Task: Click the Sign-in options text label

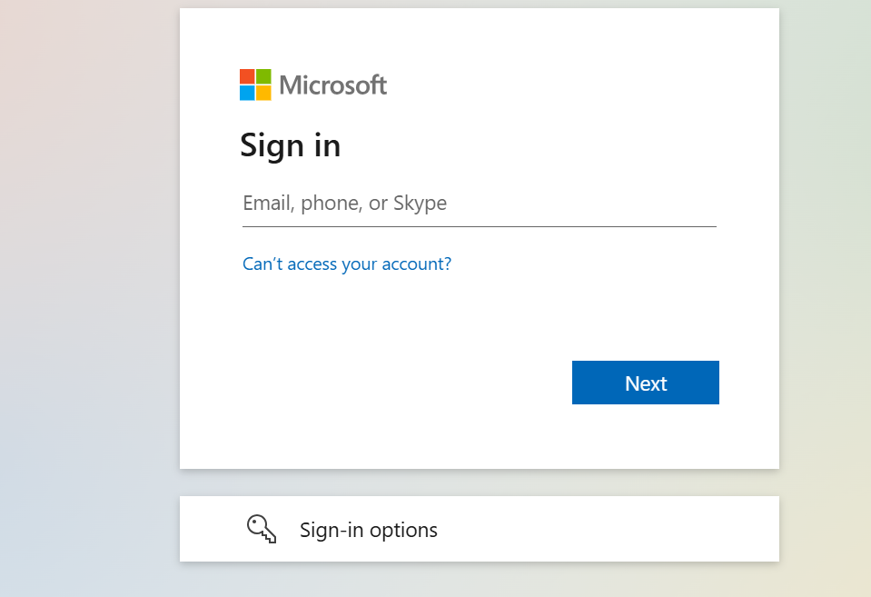Action: [x=369, y=531]
